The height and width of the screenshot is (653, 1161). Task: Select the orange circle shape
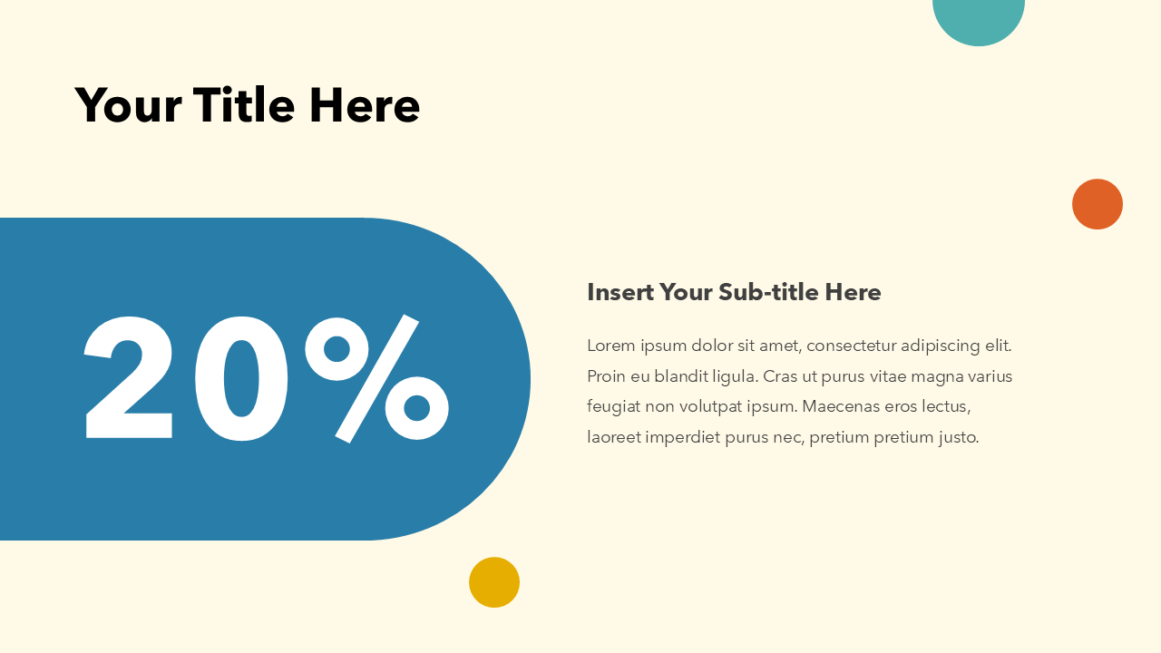(1098, 204)
